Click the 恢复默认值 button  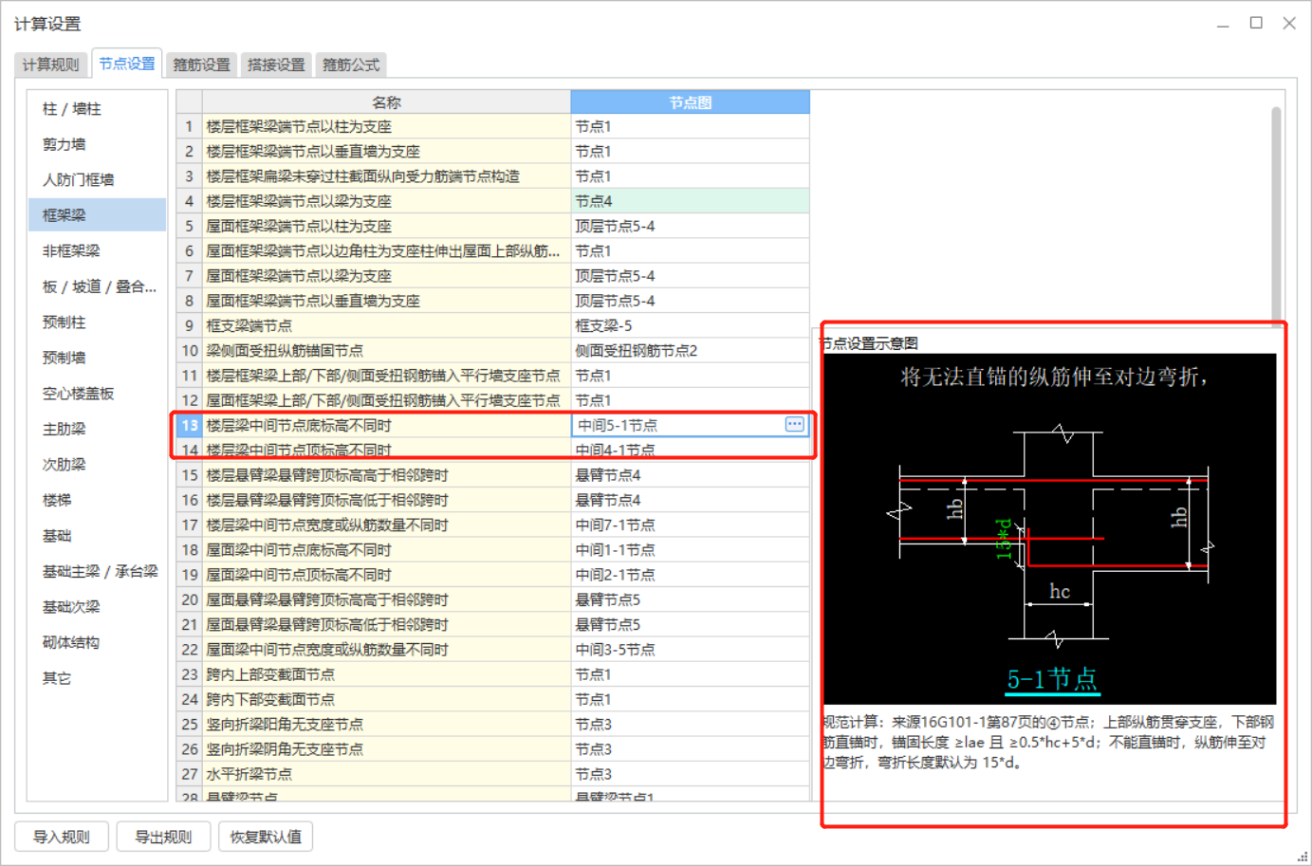coord(266,837)
